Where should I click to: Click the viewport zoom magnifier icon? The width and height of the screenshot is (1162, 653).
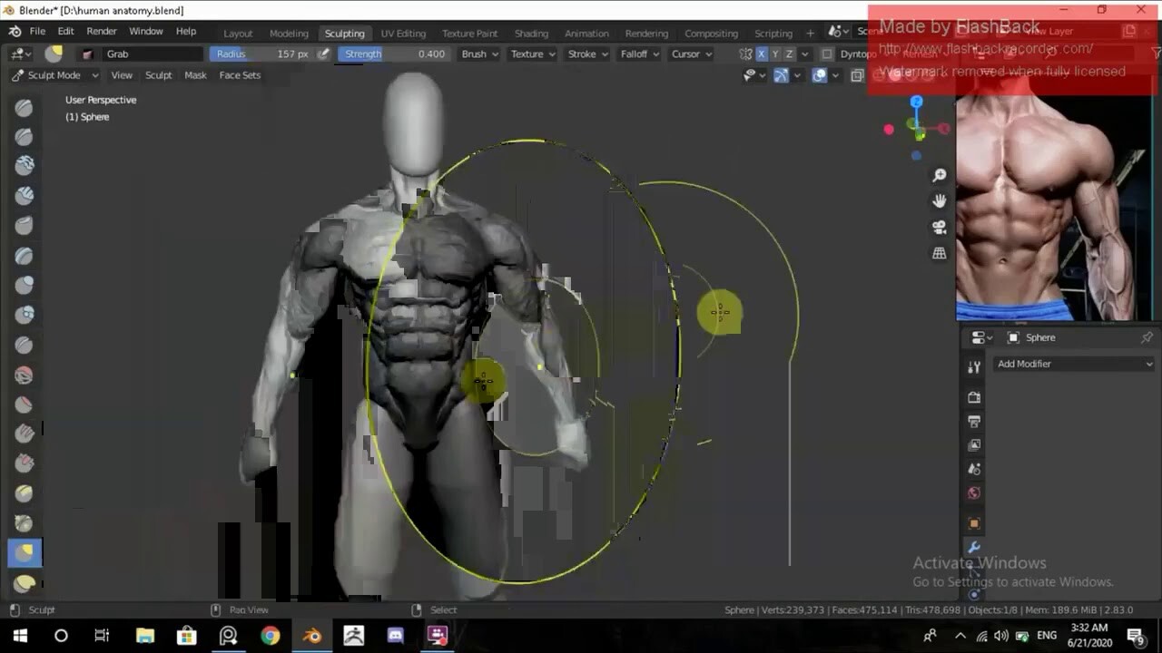coord(940,174)
